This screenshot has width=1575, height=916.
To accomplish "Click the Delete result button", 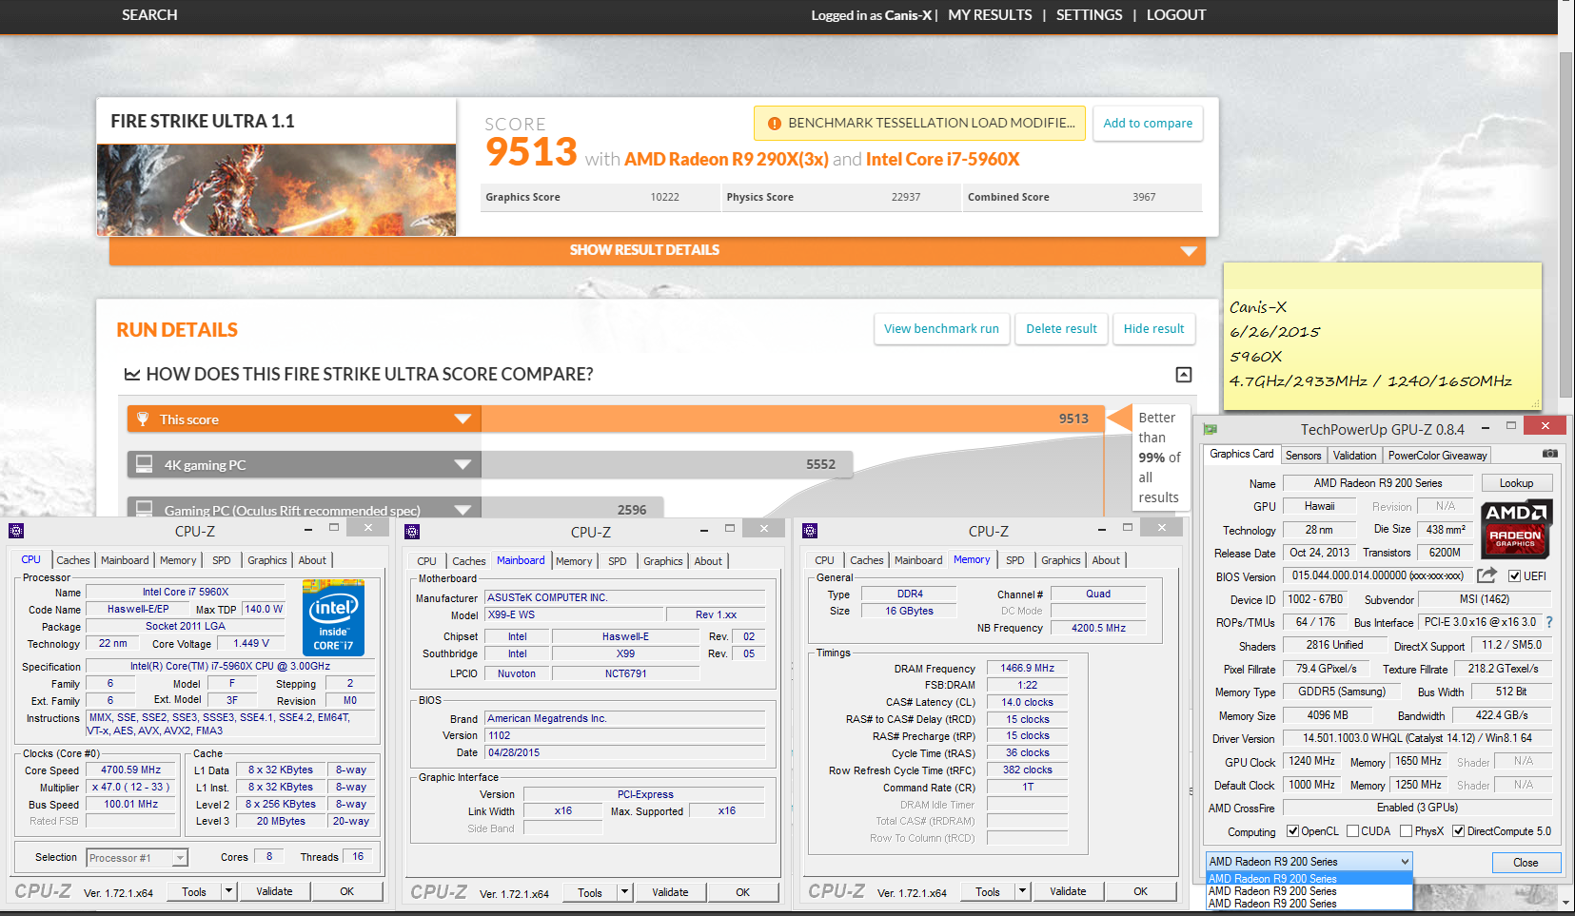I will coord(1061,329).
